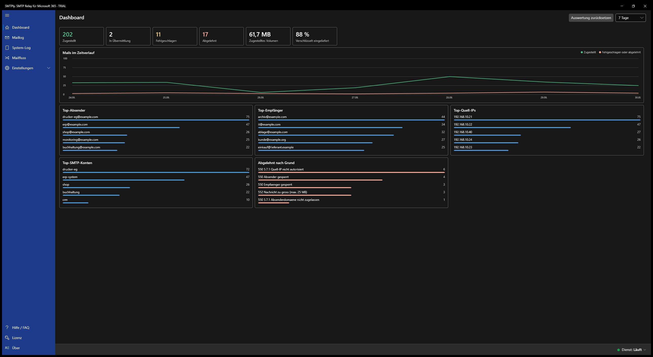653x357 pixels.
Task: Select 550 Absender gesperrt rejection row
Action: click(351, 178)
